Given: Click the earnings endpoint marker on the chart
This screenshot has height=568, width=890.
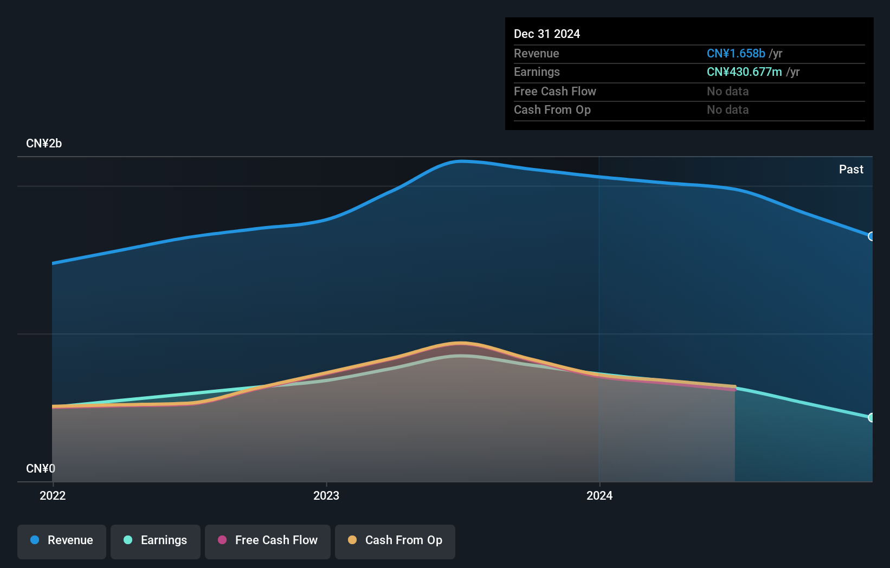Looking at the screenshot, I should [871, 418].
